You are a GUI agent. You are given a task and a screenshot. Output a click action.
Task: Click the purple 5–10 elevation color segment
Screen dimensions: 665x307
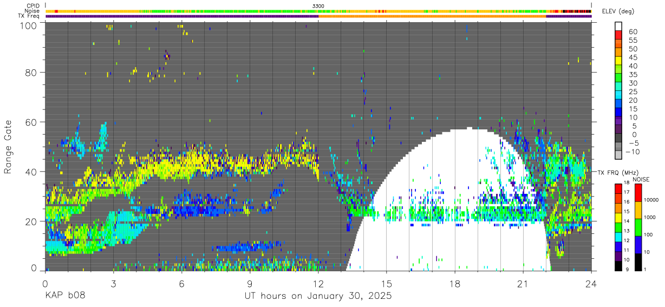tap(618, 122)
